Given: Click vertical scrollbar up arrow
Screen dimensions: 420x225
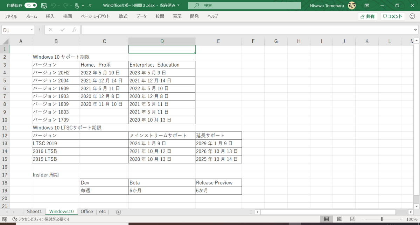Looking at the screenshot, I should point(416,41).
